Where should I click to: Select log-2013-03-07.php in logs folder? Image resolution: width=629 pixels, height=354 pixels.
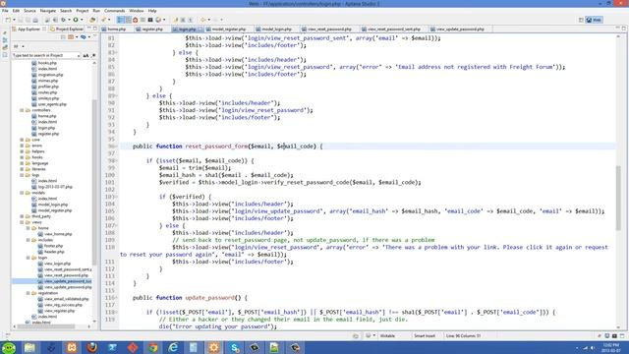pos(52,187)
